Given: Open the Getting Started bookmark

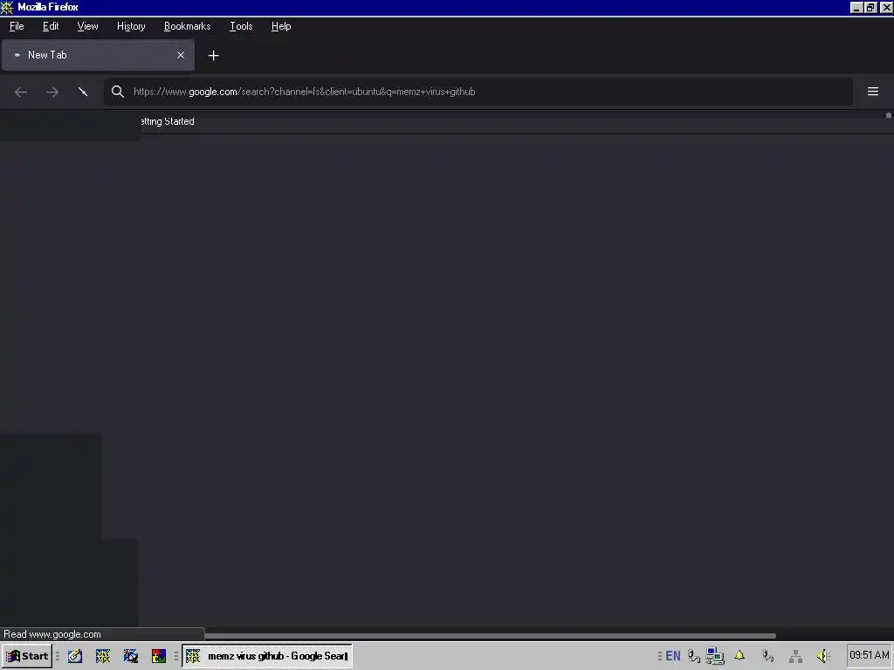Looking at the screenshot, I should pos(167,121).
